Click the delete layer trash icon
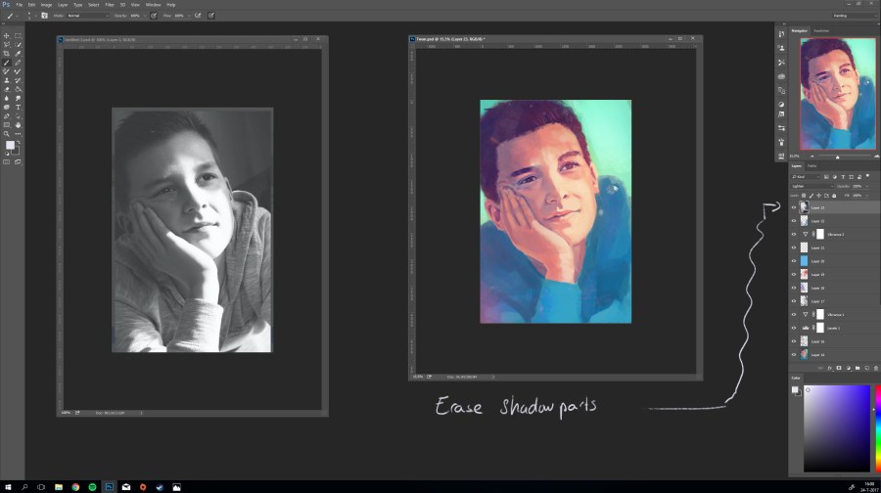The image size is (881, 493). 874,368
